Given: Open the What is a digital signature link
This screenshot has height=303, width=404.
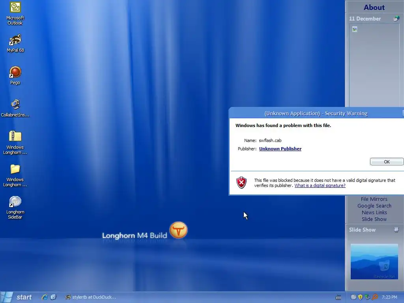Looking at the screenshot, I should pyautogui.click(x=320, y=185).
